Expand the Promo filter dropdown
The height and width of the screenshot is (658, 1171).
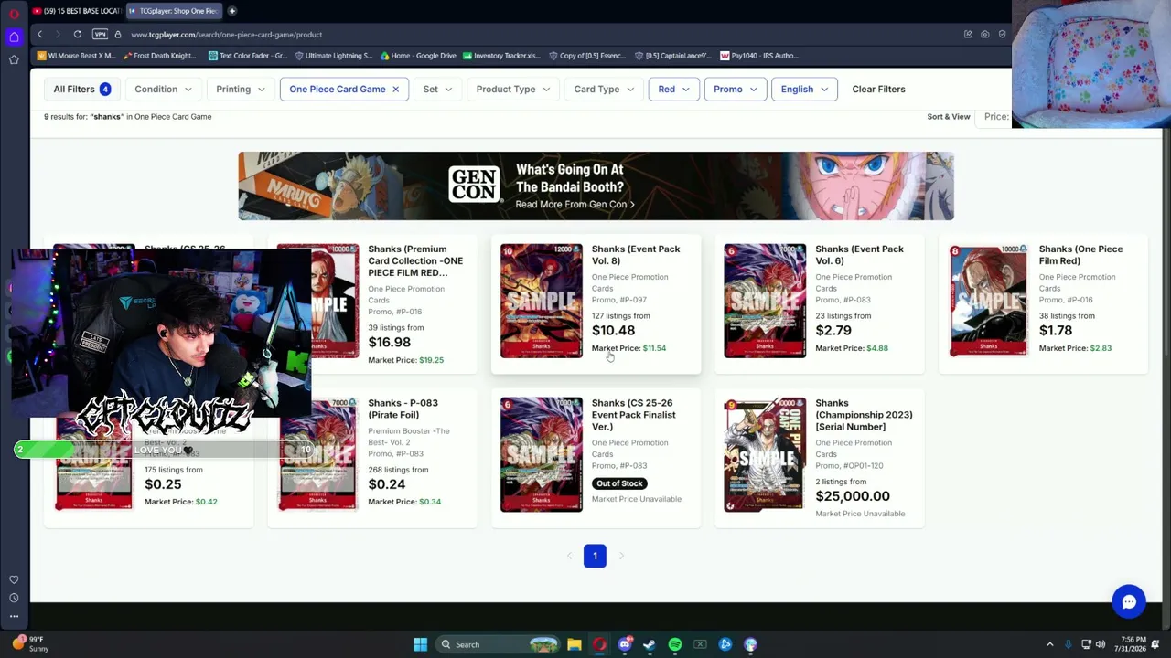(x=736, y=90)
